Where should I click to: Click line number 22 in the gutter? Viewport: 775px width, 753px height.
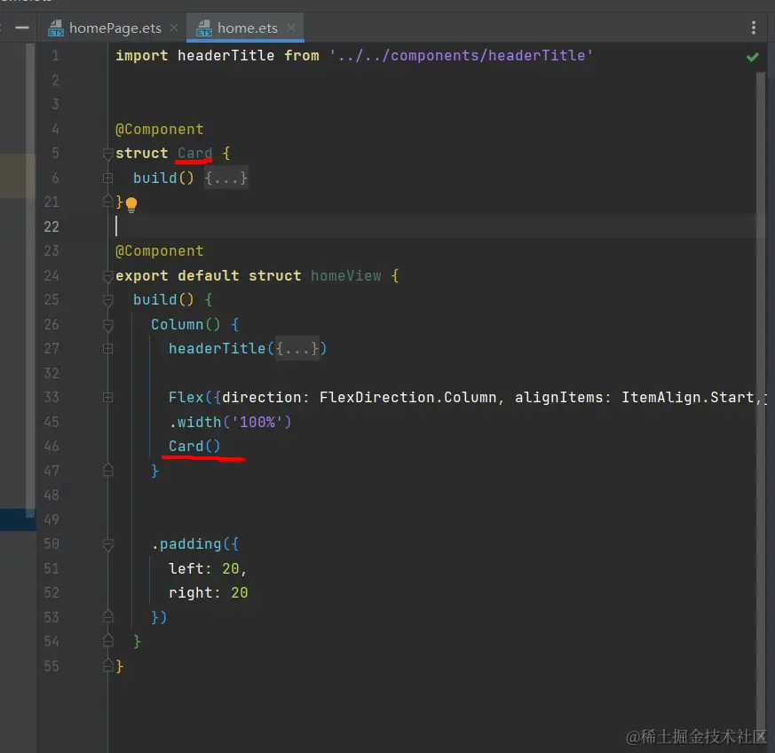pos(51,226)
